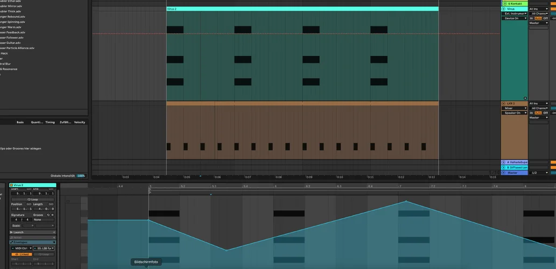Viewport: 556px width, 269px height.
Task: Open the 55: LSB envelope control chooser
Action: 44,248
